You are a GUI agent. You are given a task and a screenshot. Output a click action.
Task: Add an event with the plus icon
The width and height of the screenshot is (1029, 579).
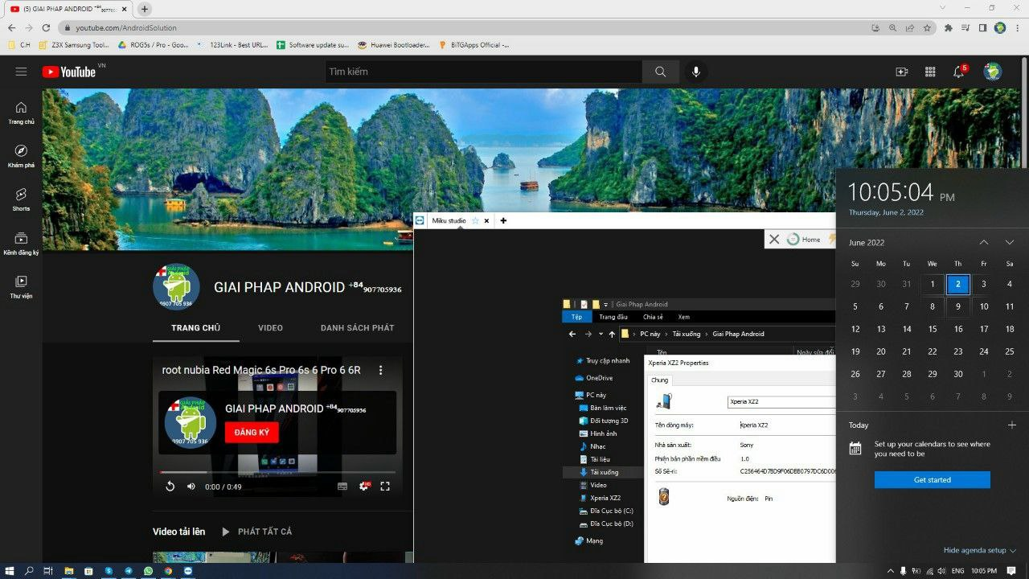point(1011,425)
